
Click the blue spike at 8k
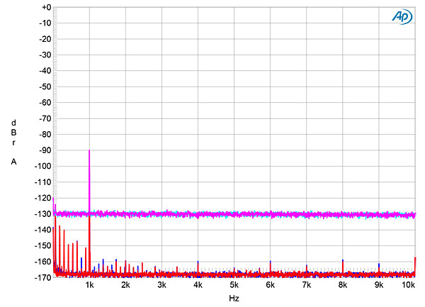click(x=343, y=262)
